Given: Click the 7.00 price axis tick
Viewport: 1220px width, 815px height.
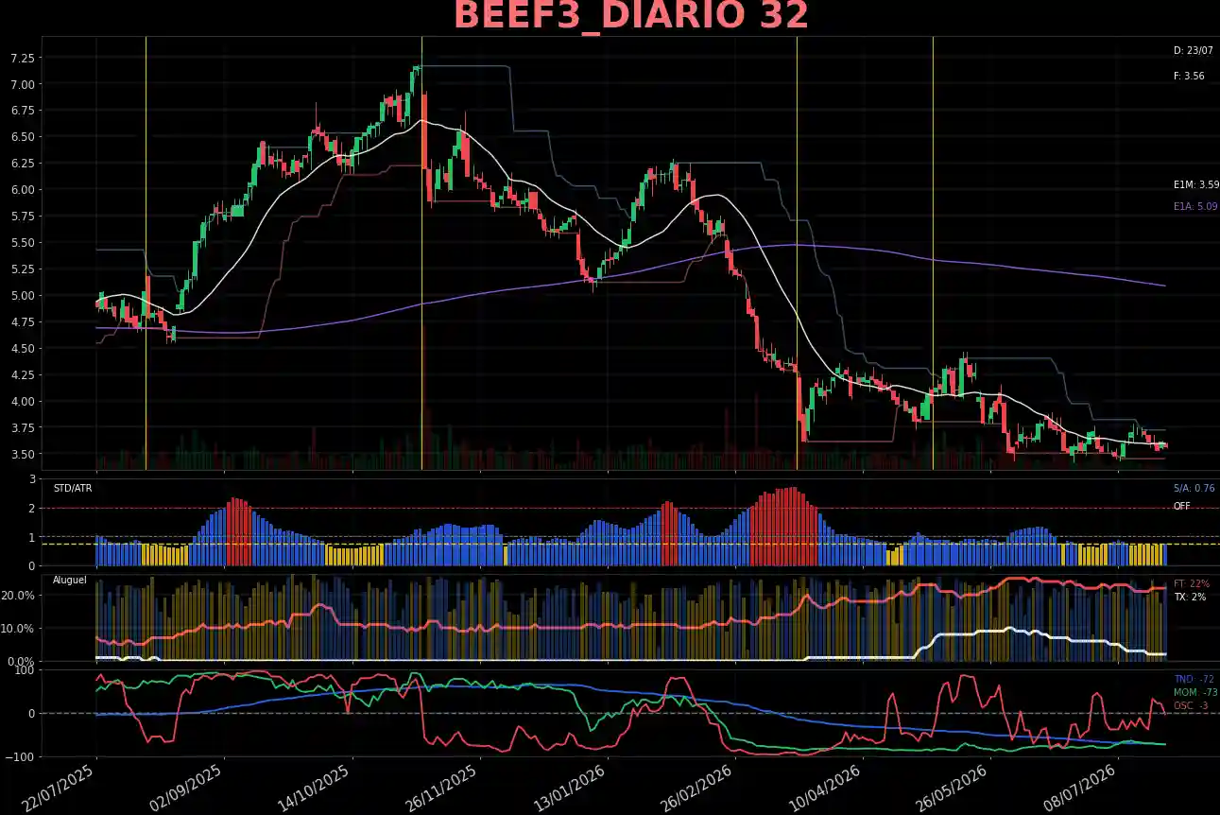Looking at the screenshot, I should (23, 85).
